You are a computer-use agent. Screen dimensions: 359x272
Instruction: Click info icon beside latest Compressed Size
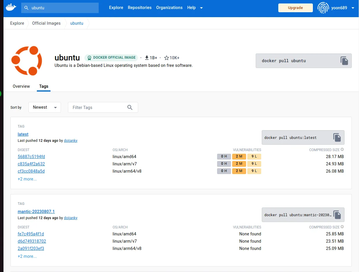(342, 150)
